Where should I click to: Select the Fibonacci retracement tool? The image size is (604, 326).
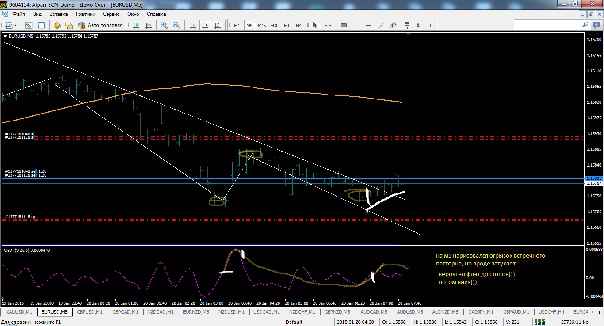405,25
